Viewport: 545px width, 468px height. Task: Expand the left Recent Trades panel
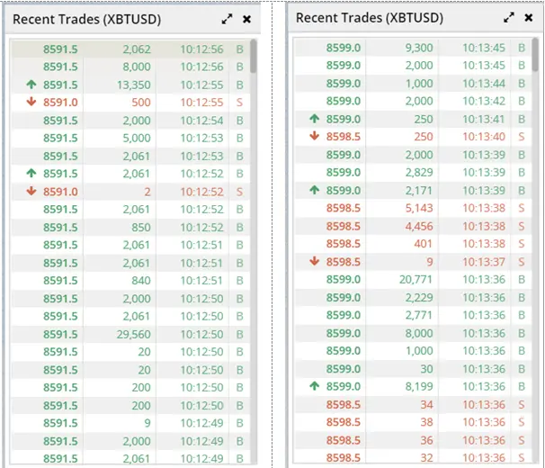tap(227, 19)
